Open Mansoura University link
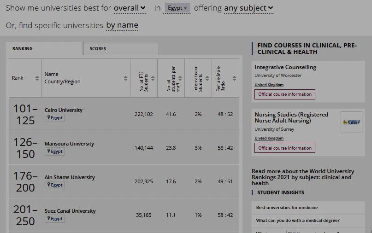Image resolution: width=372 pixels, height=233 pixels. point(69,144)
